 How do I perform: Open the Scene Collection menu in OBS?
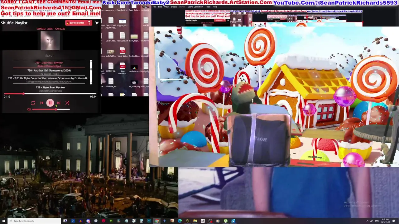click(x=195, y=7)
